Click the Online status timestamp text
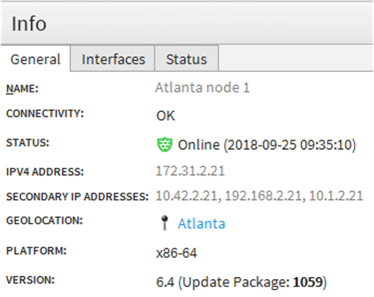This screenshot has height=297, width=374. (x=267, y=145)
